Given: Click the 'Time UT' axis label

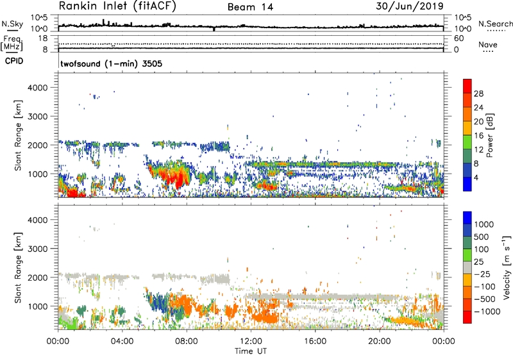Looking at the screenshot, I should (251, 351).
